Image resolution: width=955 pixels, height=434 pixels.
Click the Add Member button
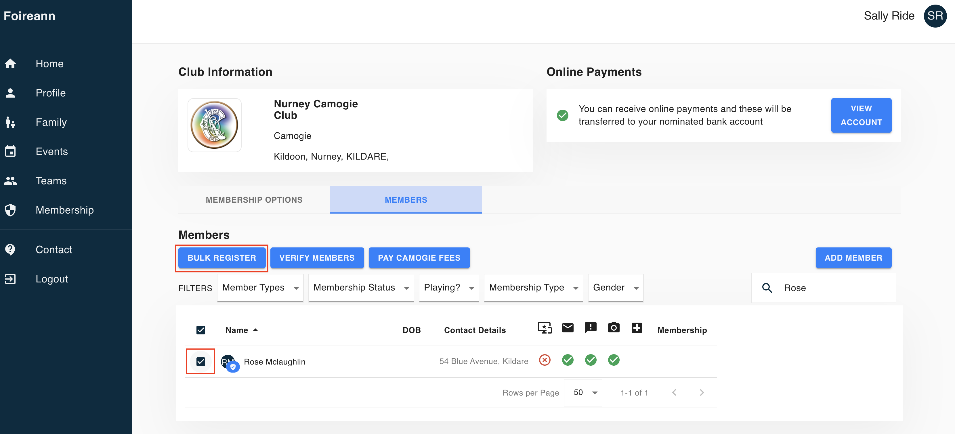[x=853, y=258]
